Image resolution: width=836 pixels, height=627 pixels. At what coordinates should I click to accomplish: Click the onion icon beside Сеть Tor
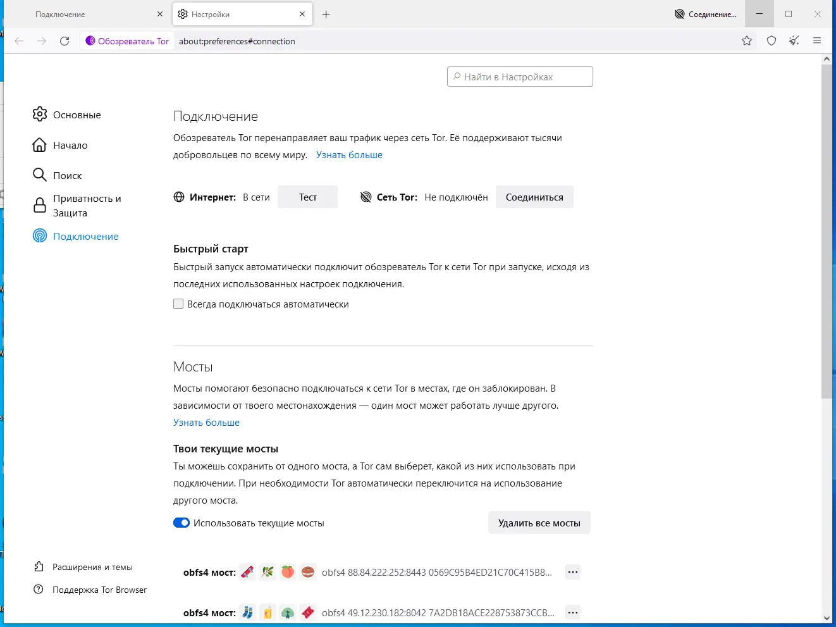click(x=366, y=197)
